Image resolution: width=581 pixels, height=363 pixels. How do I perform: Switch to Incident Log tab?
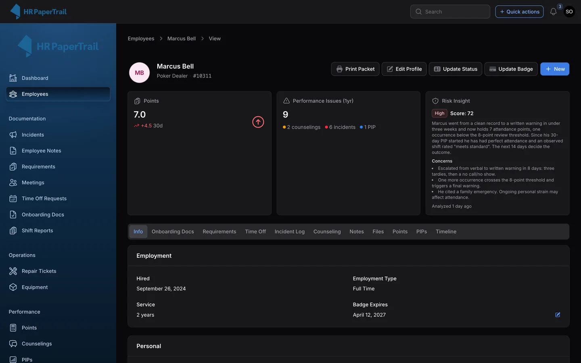click(290, 232)
